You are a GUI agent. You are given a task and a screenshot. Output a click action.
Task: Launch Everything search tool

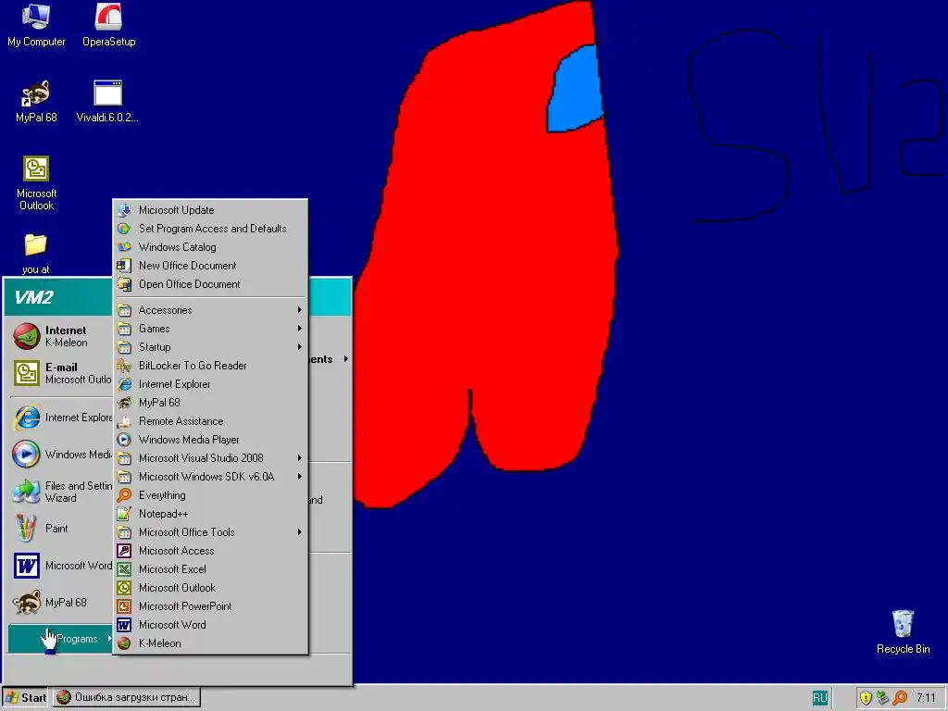211,495
